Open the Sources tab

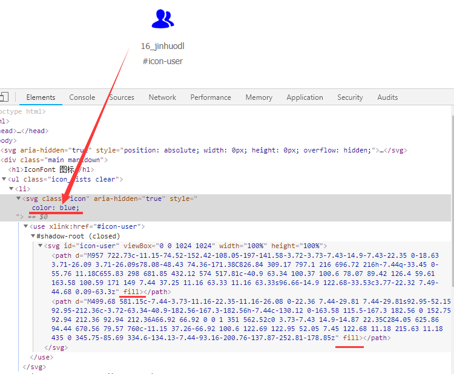(x=122, y=97)
